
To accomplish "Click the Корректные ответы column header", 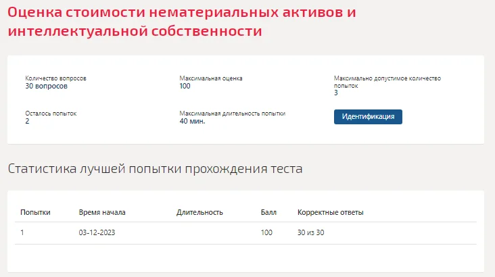I will 330,212.
